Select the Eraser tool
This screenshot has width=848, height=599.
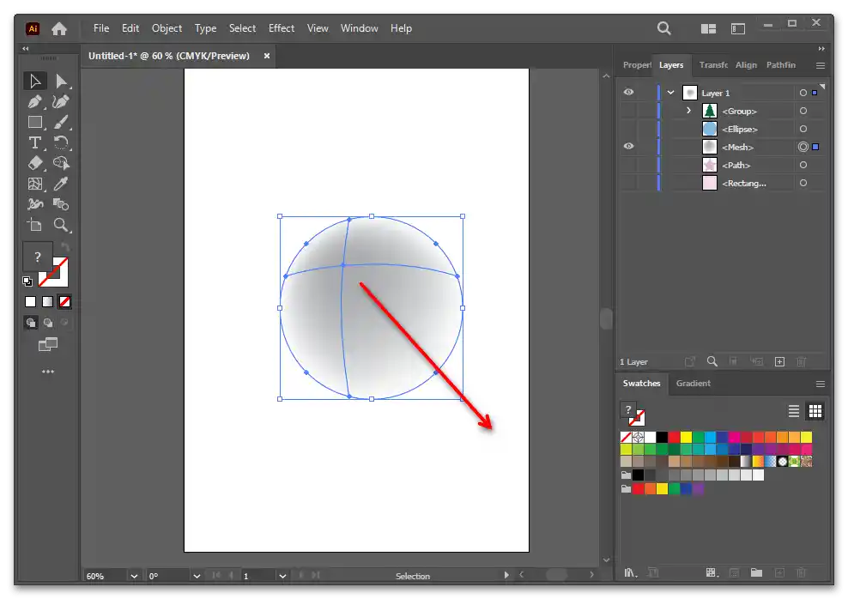click(35, 163)
